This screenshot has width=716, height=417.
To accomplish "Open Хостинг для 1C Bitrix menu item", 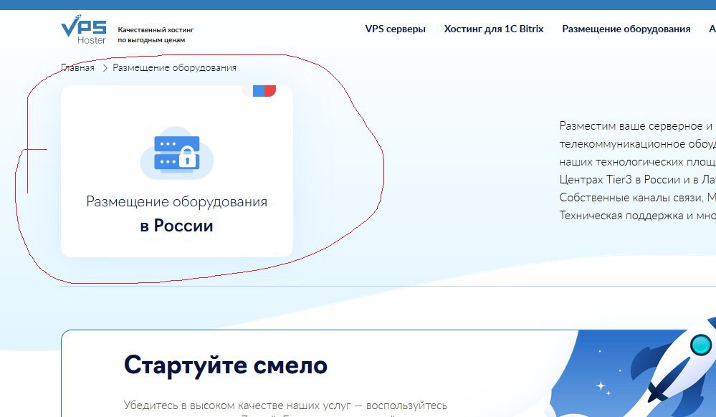I will [494, 29].
